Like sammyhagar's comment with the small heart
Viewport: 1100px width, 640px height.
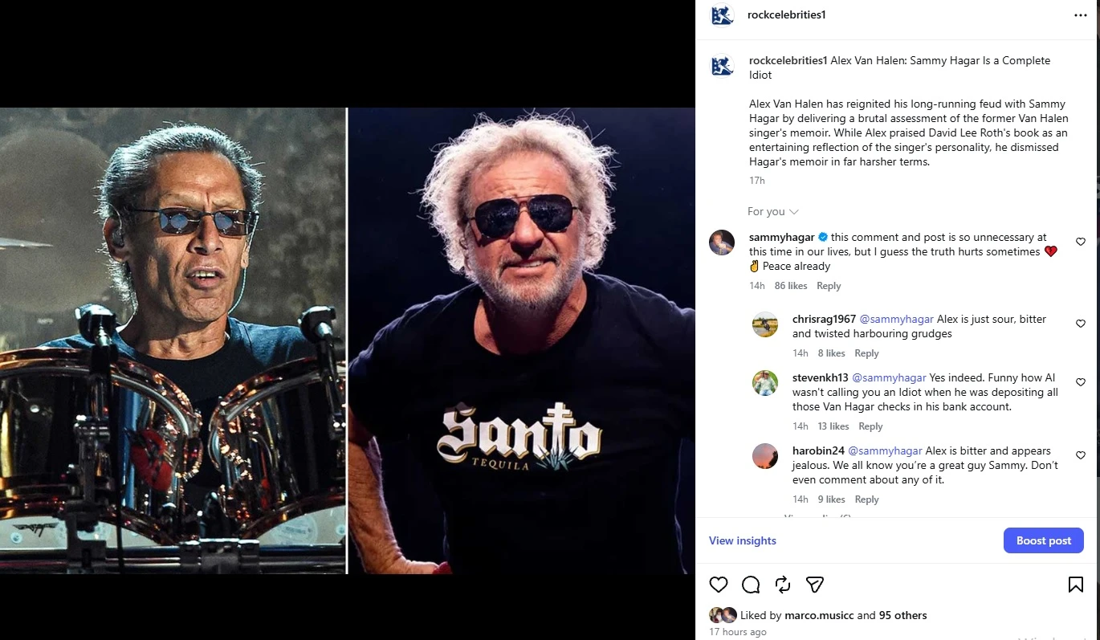(x=1081, y=242)
